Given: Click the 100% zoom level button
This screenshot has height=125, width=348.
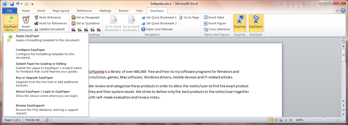Looking at the screenshot, I should (299, 120).
